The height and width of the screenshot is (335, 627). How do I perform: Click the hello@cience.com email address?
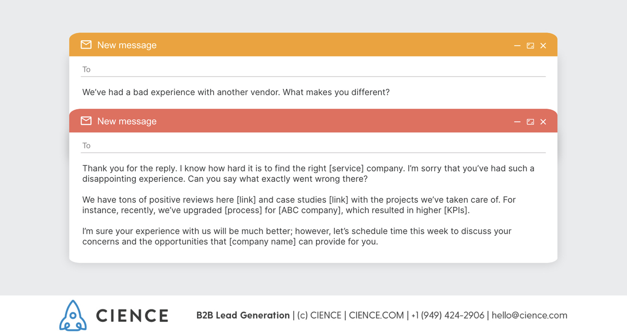[529, 315]
